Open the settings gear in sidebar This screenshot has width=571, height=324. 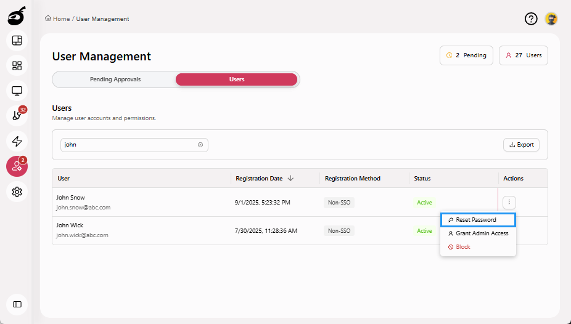(17, 192)
